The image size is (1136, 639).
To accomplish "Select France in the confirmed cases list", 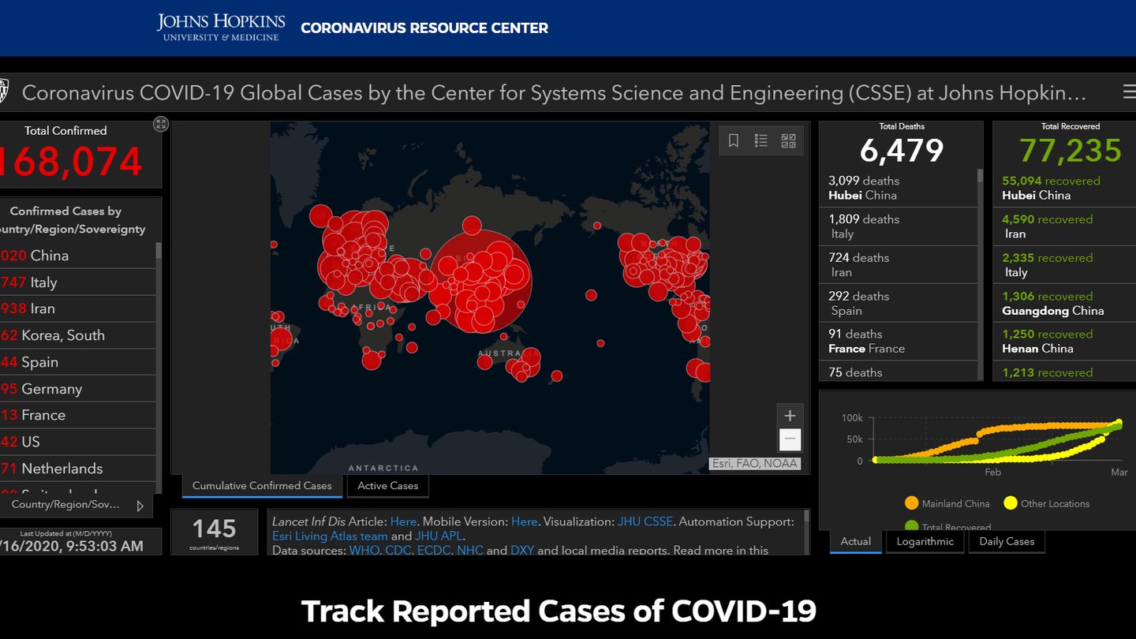I will [78, 415].
